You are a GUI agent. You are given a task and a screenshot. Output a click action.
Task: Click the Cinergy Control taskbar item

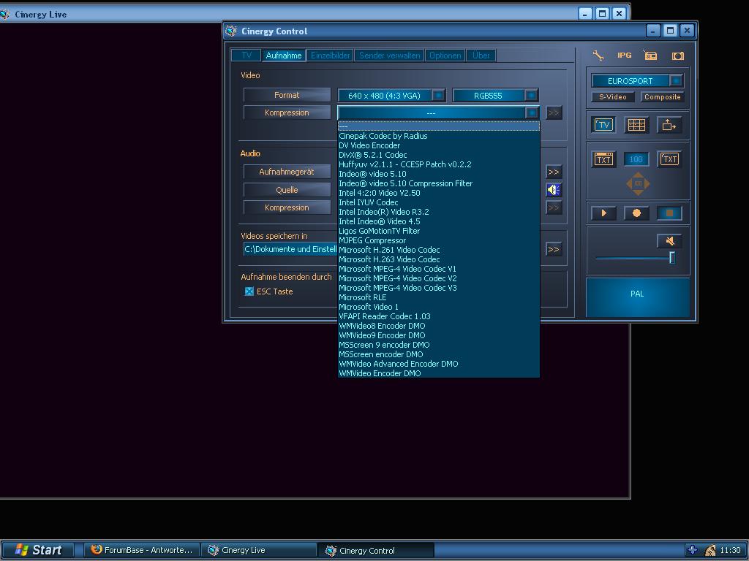click(376, 551)
